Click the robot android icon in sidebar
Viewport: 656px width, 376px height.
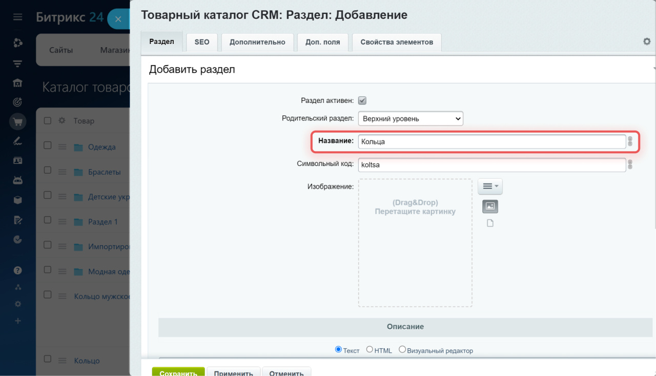point(18,180)
